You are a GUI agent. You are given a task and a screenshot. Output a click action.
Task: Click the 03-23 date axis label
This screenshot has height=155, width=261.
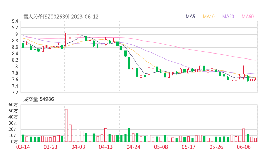click(50, 147)
